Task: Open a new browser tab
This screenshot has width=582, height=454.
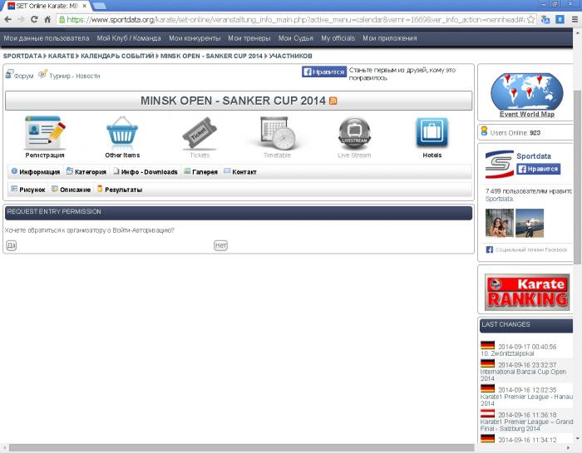Action: point(99,6)
